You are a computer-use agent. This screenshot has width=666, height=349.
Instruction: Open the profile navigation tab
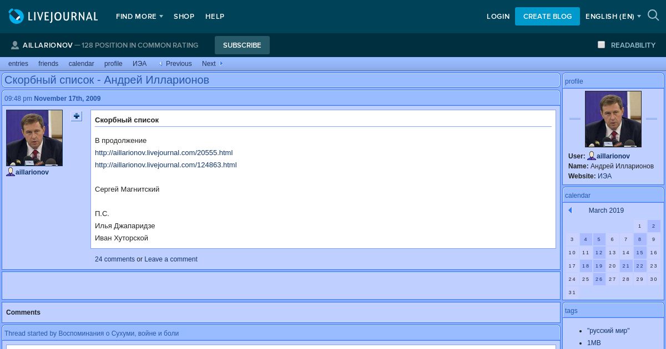[113, 64]
